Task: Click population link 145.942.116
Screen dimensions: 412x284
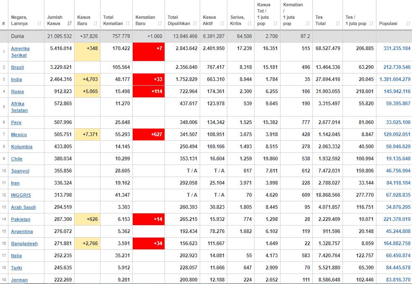Action: (x=397, y=91)
